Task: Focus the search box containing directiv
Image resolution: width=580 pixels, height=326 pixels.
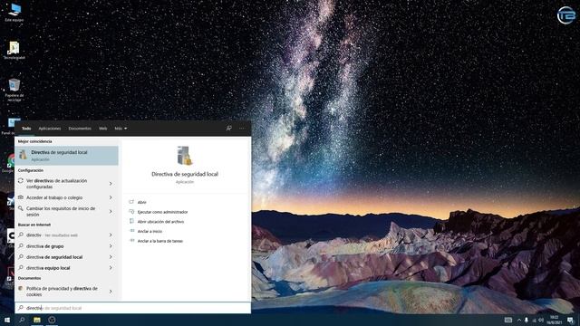Action: coord(133,308)
